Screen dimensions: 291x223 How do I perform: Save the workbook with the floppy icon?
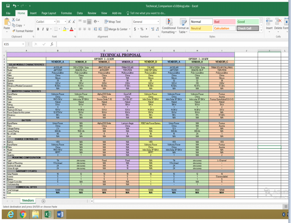point(8,6)
